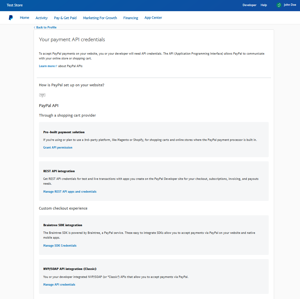This screenshot has width=300, height=299.
Task: Navigate to App Center
Action: [x=153, y=18]
